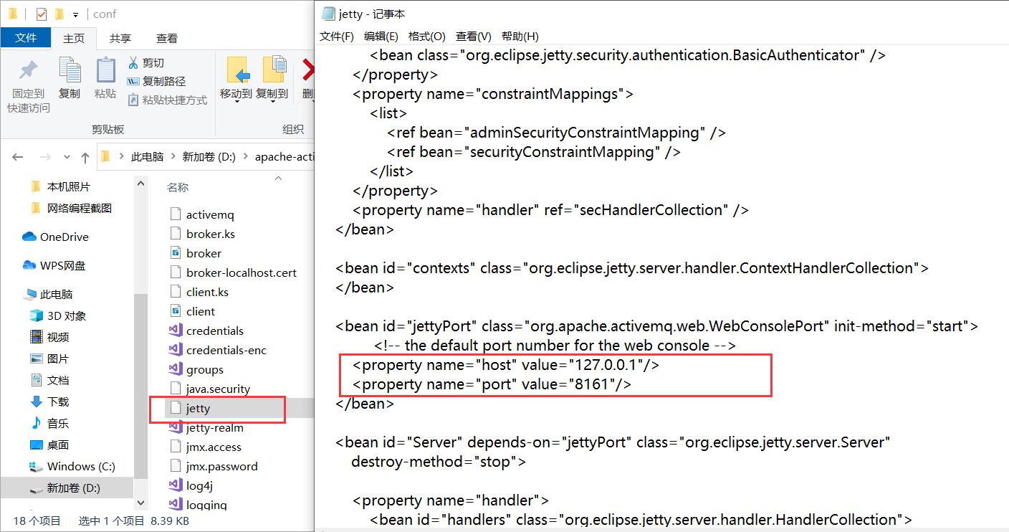The image size is (1009, 532).
Task: Select the jmx.password file
Action: (x=214, y=466)
